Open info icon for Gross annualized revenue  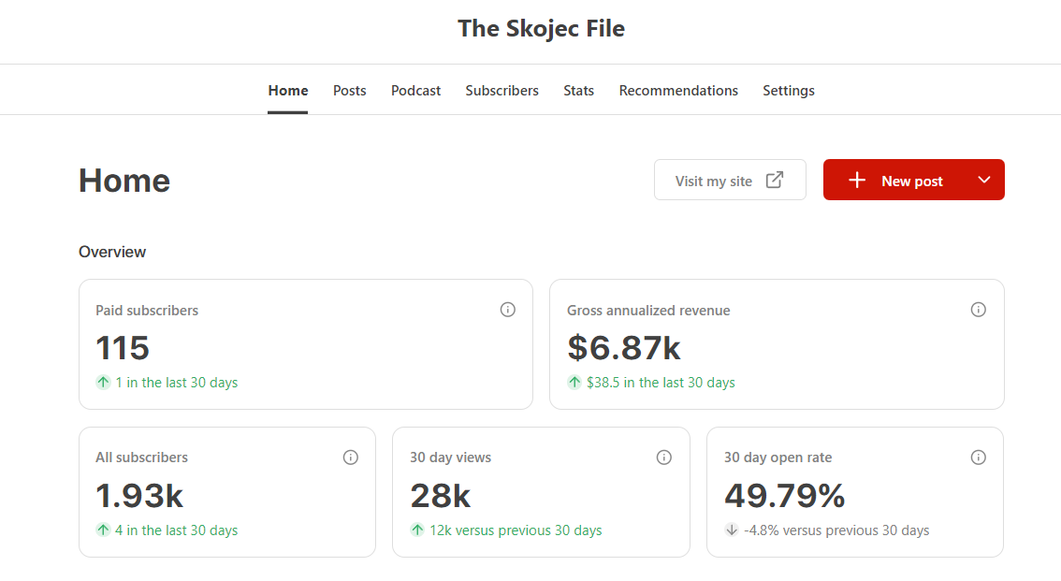979,310
